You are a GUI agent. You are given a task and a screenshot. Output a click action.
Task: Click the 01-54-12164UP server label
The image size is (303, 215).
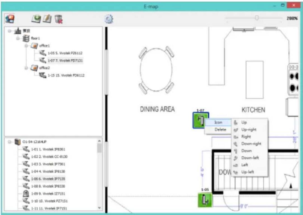[x=34, y=142]
